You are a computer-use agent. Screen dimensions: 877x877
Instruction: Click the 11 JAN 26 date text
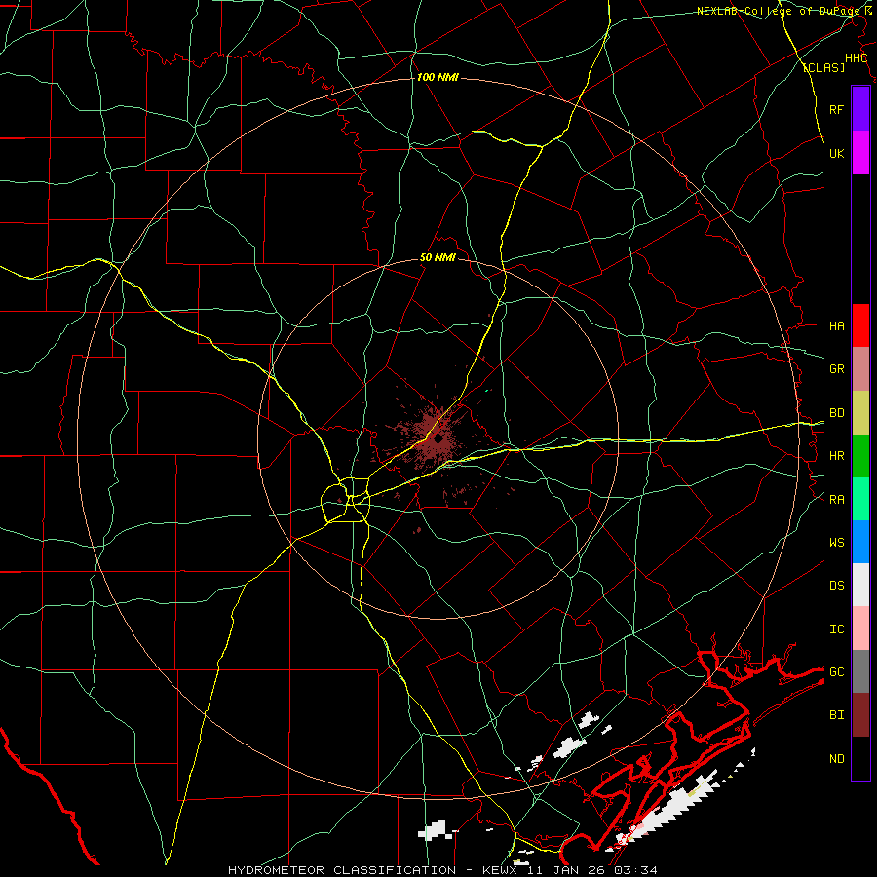(x=562, y=870)
